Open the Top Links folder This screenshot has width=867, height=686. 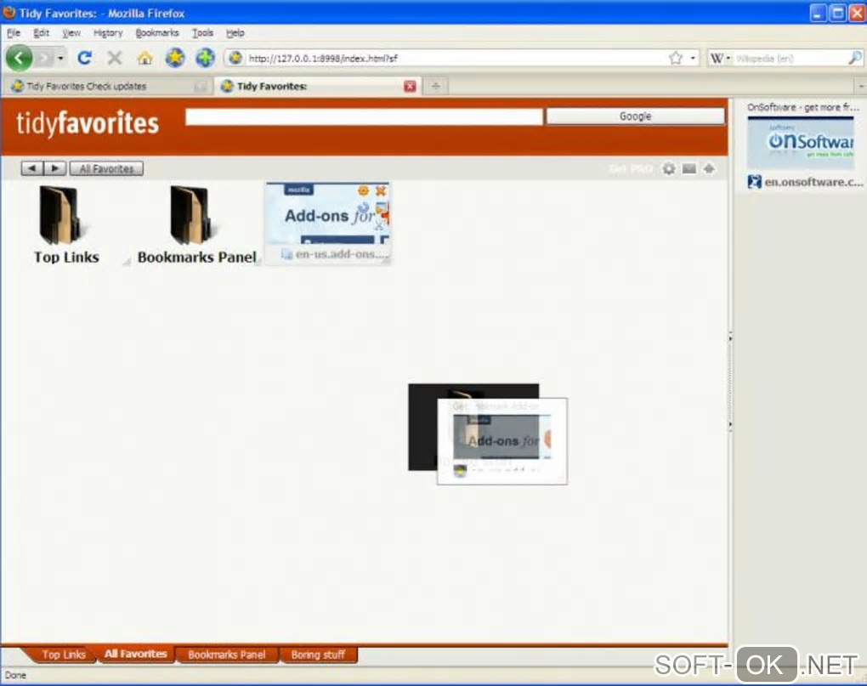pyautogui.click(x=65, y=224)
